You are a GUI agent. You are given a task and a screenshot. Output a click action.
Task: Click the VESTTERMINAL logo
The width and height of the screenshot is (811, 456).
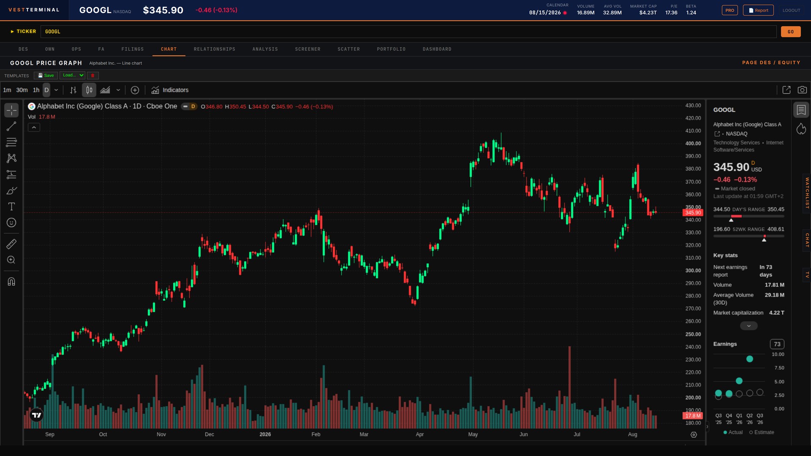(x=34, y=10)
